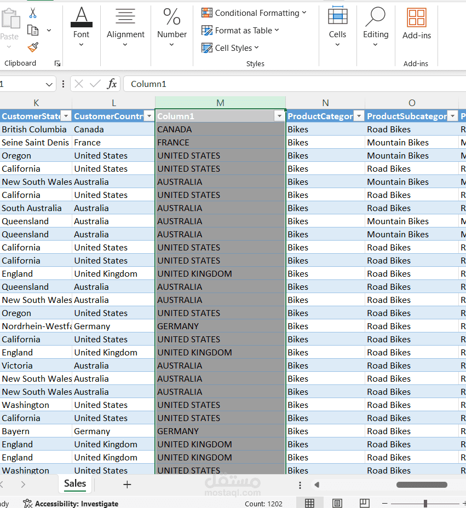The height and width of the screenshot is (508, 466).
Task: Open the Column1 filter dropdown
Action: pos(279,116)
